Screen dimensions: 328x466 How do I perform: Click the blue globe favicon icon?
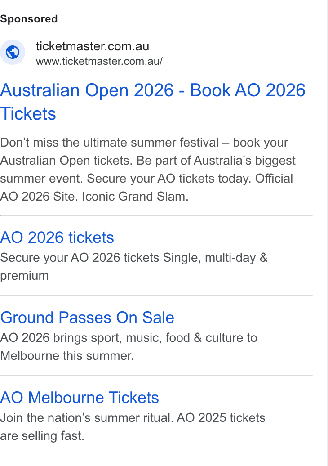(13, 52)
